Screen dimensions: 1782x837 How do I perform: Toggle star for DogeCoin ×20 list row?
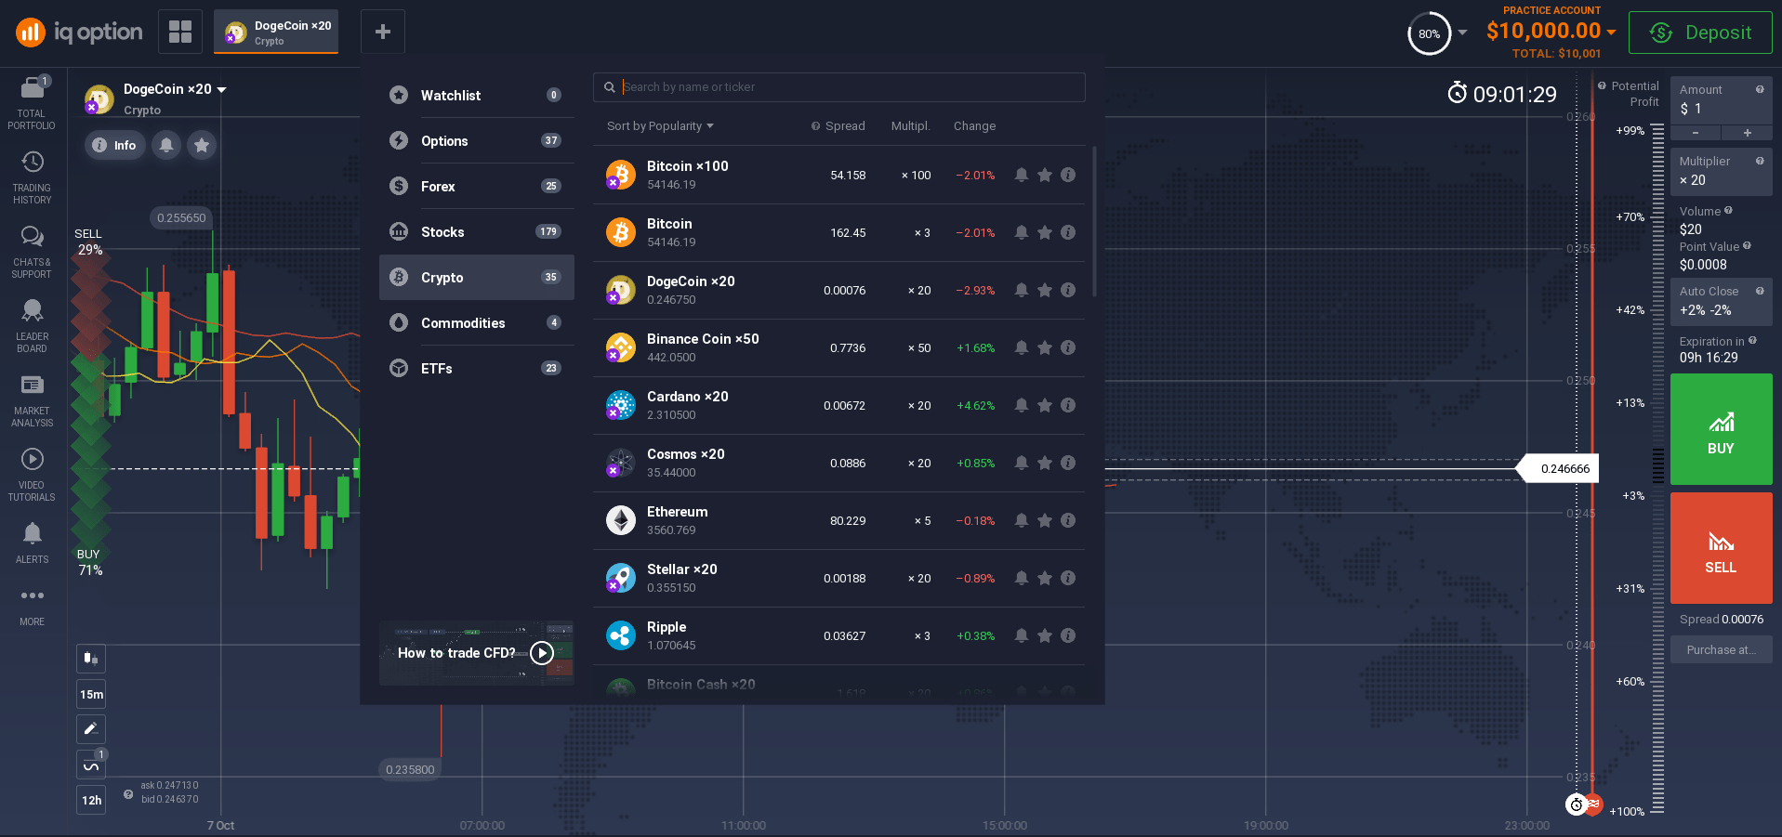pos(1045,290)
